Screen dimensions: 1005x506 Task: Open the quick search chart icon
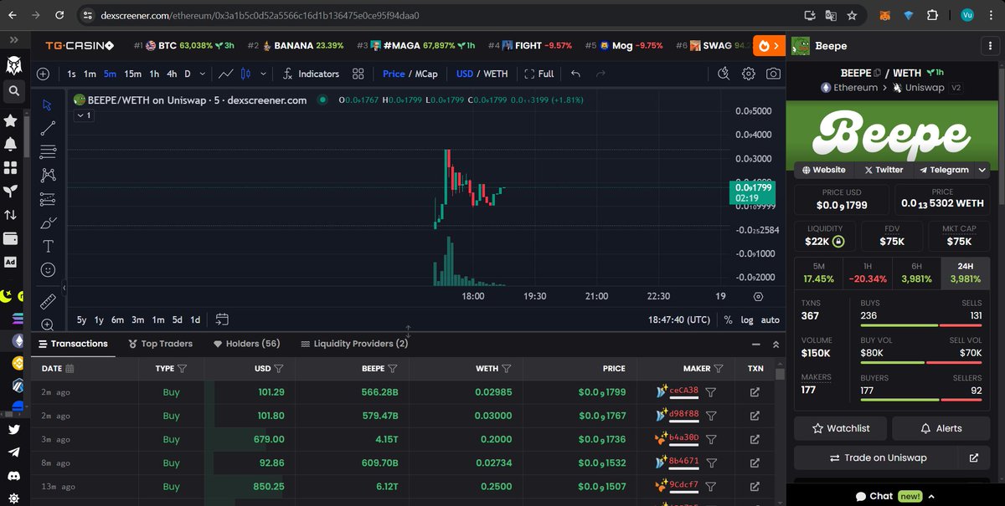coord(724,74)
